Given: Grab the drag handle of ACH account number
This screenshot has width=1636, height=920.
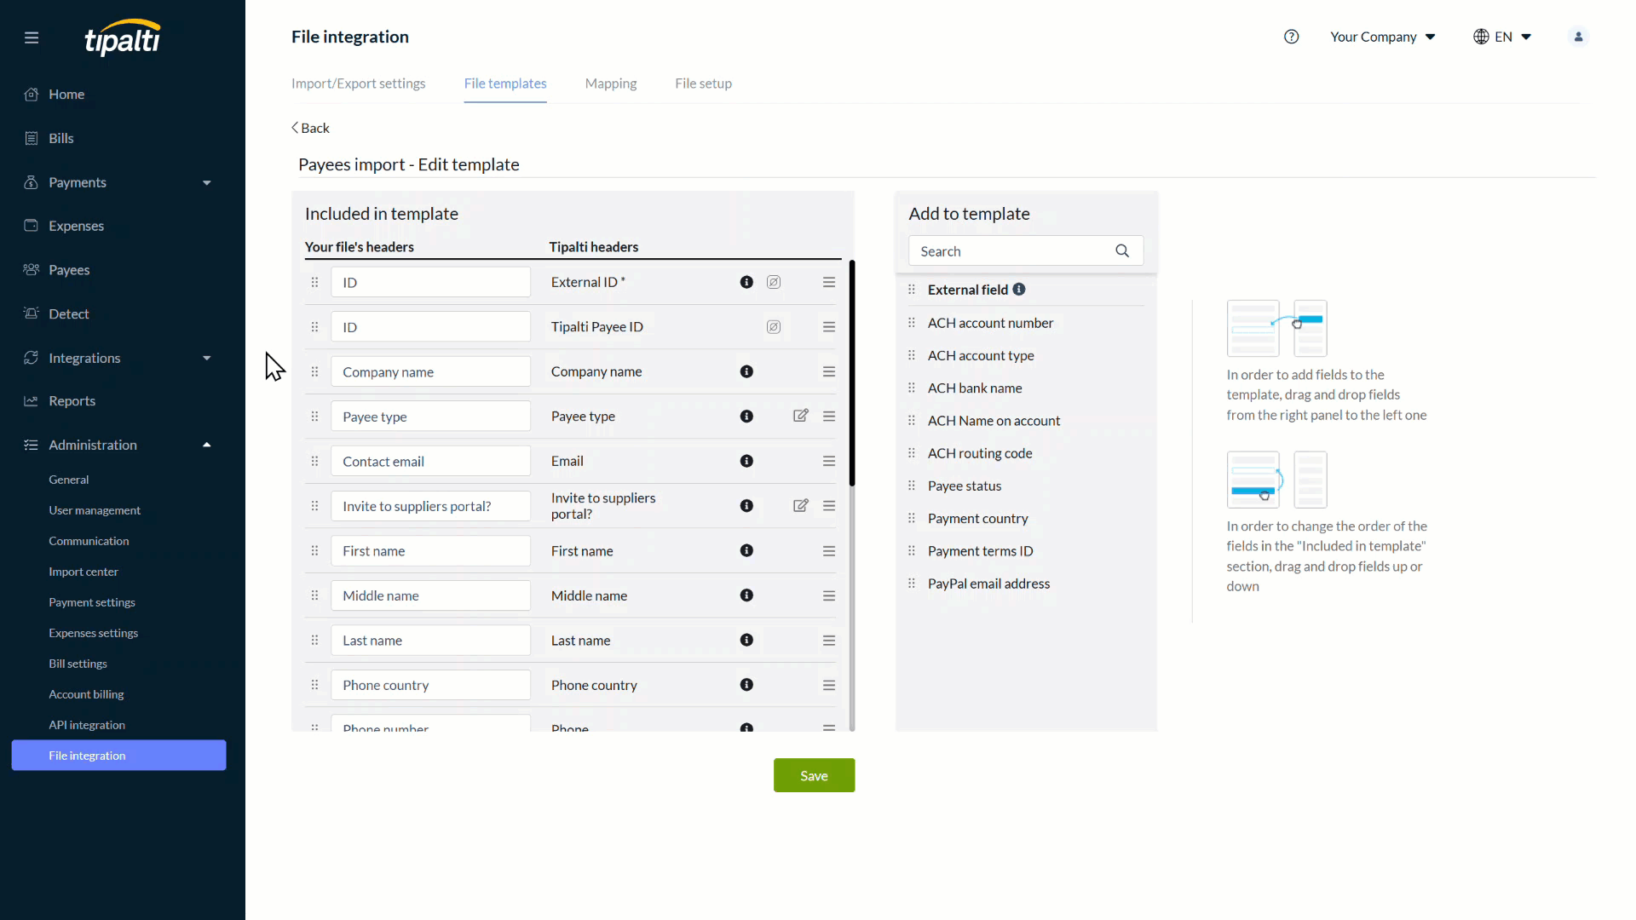Looking at the screenshot, I should [912, 323].
